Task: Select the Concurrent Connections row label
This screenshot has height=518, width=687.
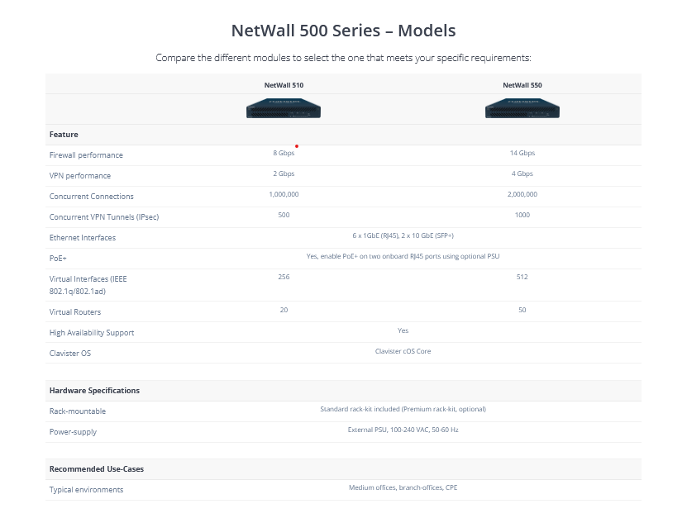Action: (x=91, y=197)
